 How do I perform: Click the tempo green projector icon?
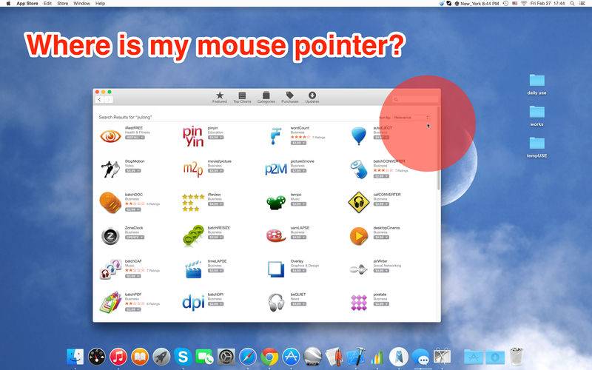click(x=276, y=203)
